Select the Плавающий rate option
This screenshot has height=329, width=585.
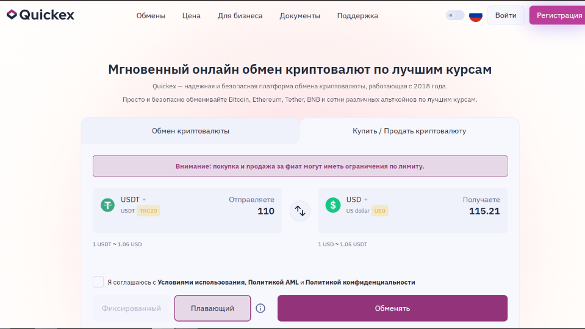(x=213, y=308)
